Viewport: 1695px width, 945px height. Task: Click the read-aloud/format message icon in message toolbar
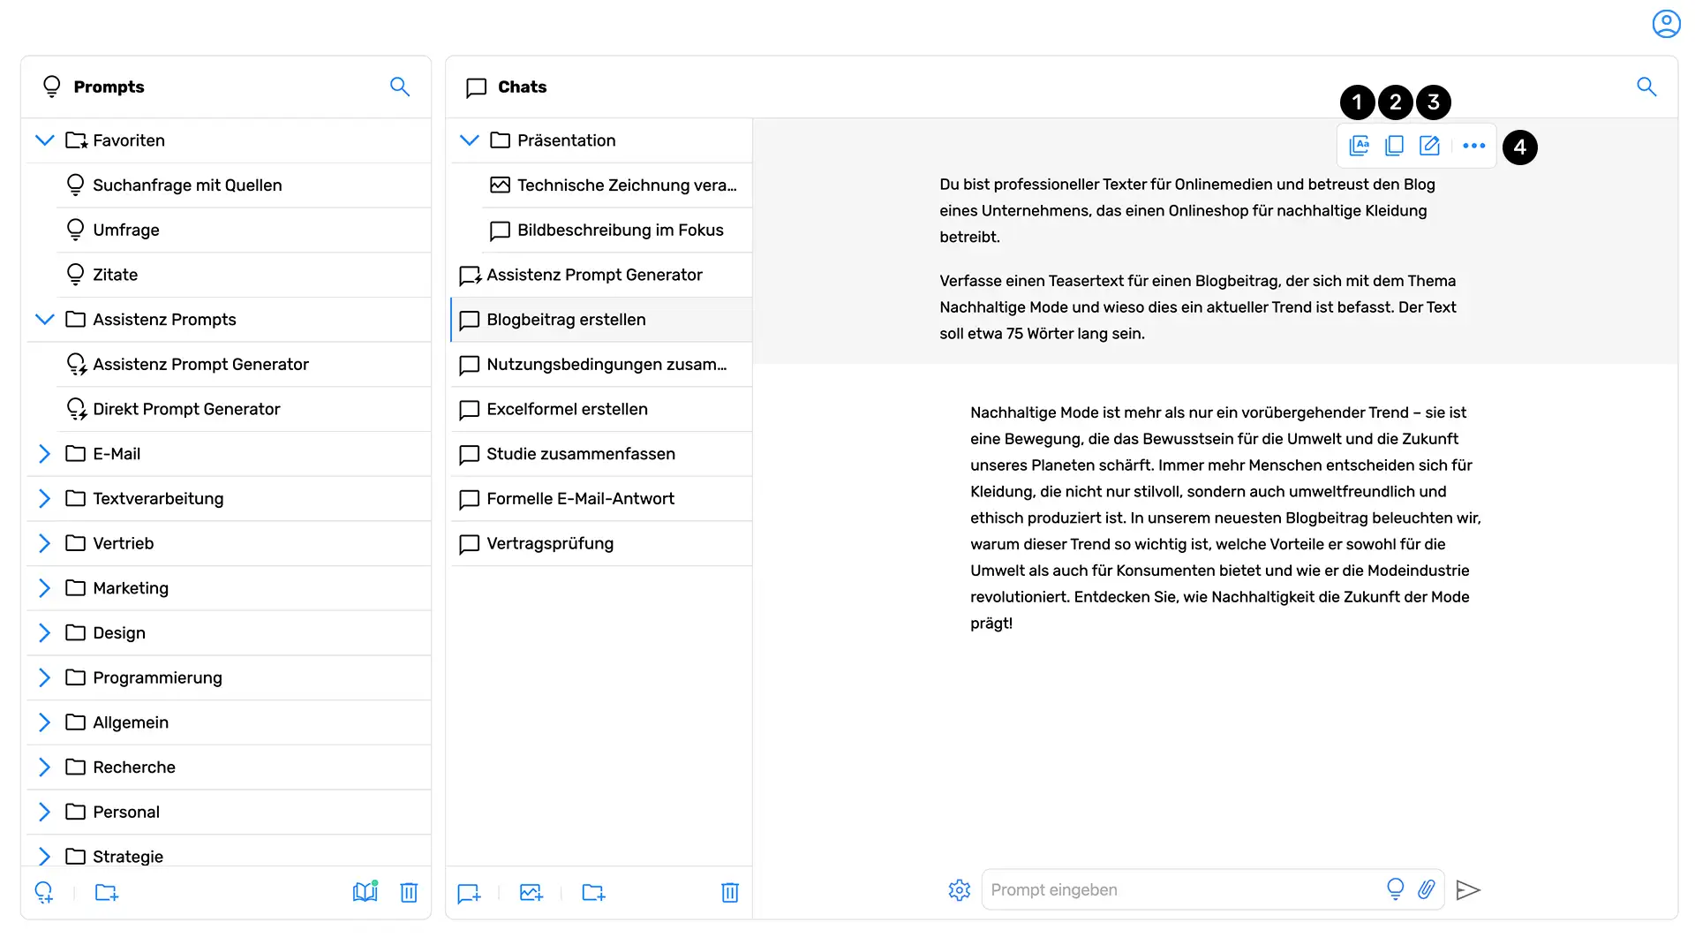(1360, 146)
